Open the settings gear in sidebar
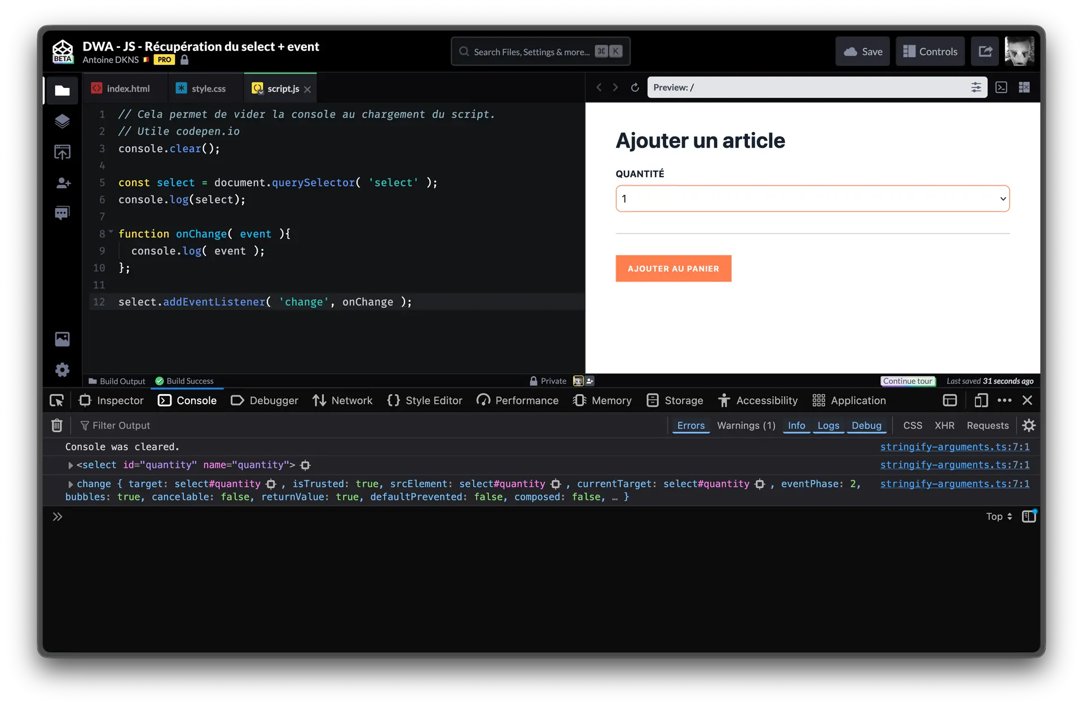Screen dimensions: 1083x707 [62, 370]
